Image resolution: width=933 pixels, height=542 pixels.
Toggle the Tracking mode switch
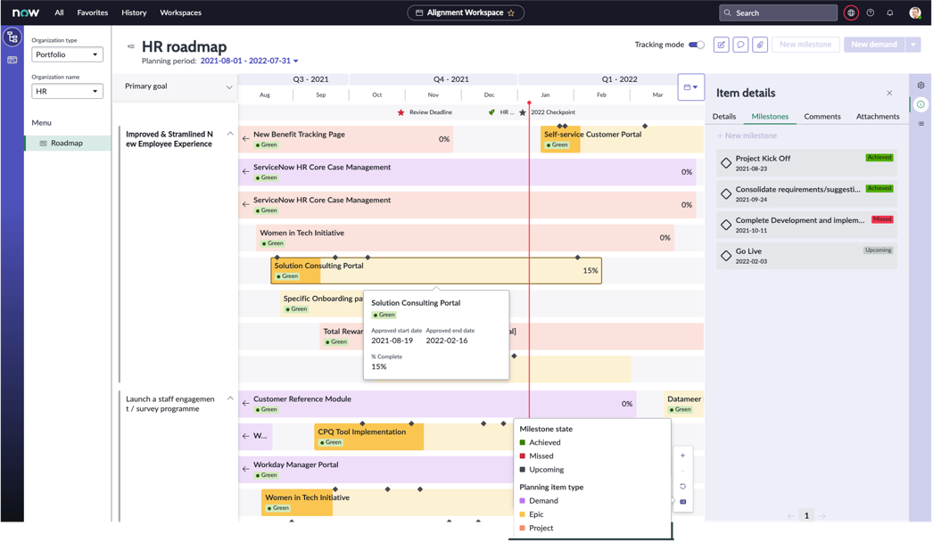696,45
